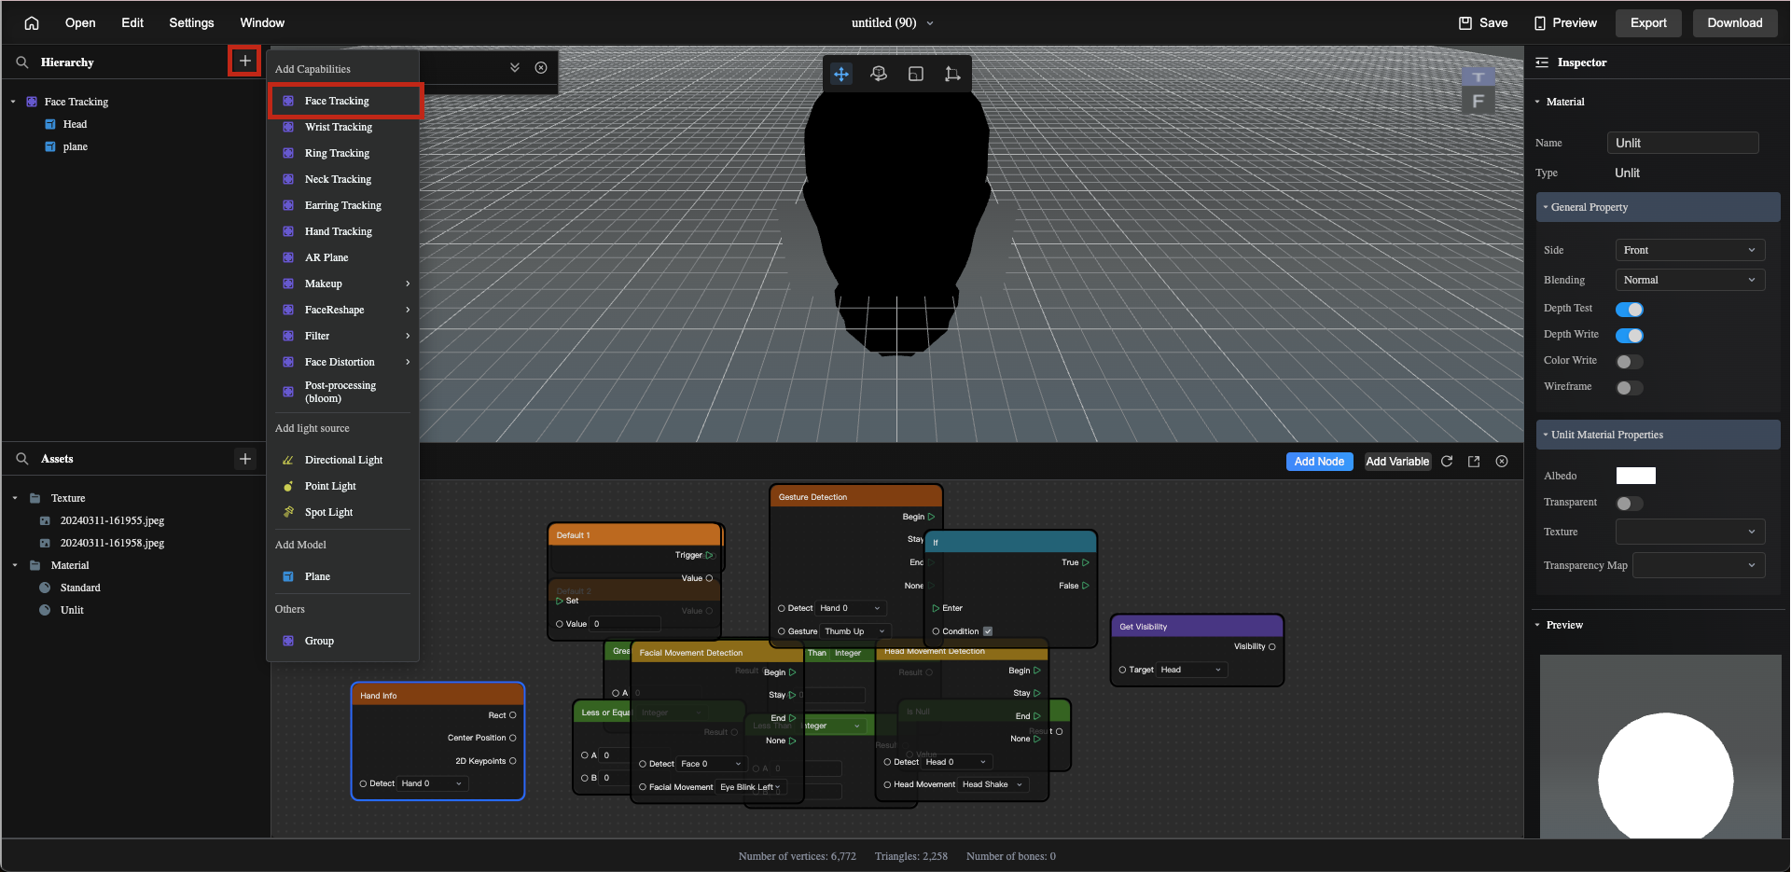Open project title untitled (90) dropdown
This screenshot has width=1791, height=872.
coord(892,23)
